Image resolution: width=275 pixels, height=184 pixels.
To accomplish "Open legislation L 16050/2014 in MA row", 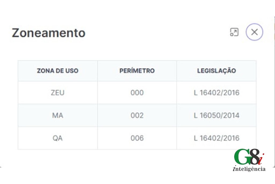I will pyautogui.click(x=216, y=115).
